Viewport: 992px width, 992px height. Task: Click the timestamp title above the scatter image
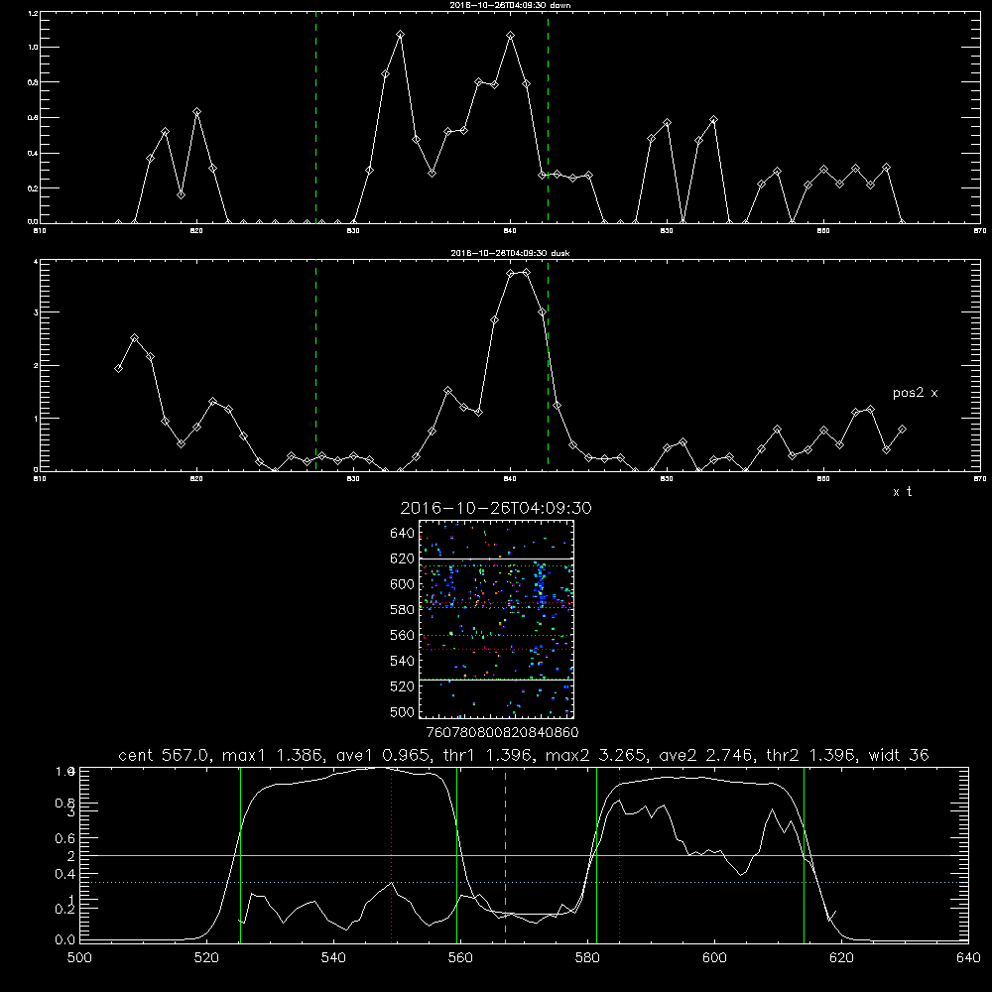click(x=496, y=508)
